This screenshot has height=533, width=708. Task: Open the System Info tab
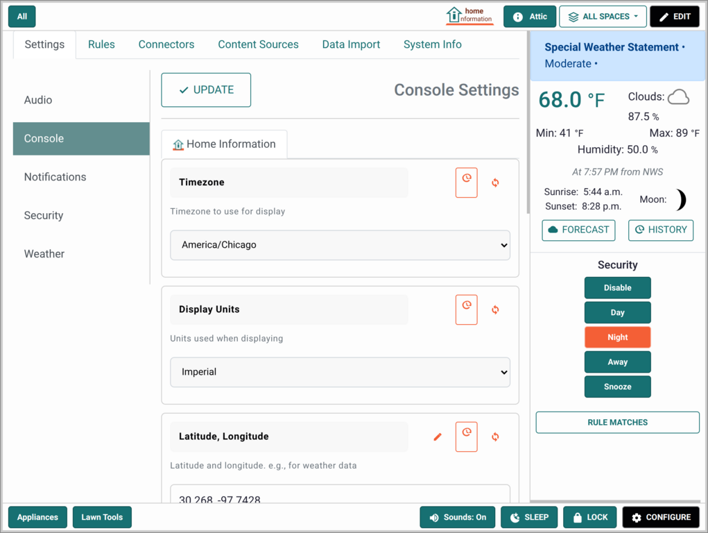tap(432, 44)
